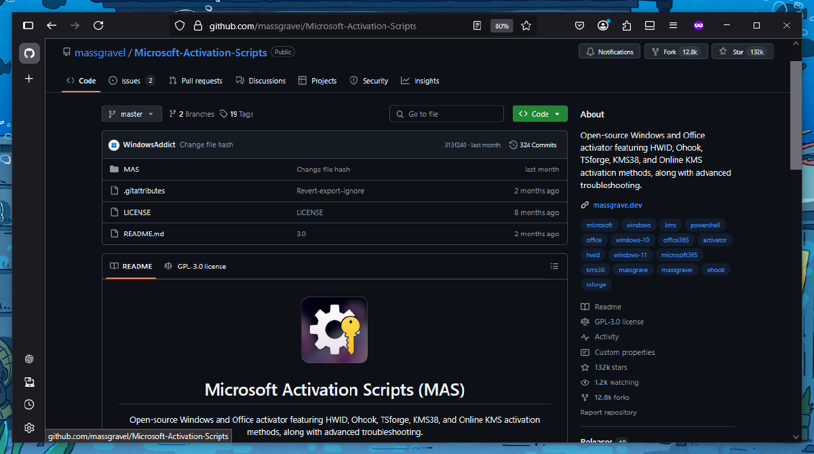View 2 Branches link
This screenshot has height=454, width=814.
coord(192,114)
